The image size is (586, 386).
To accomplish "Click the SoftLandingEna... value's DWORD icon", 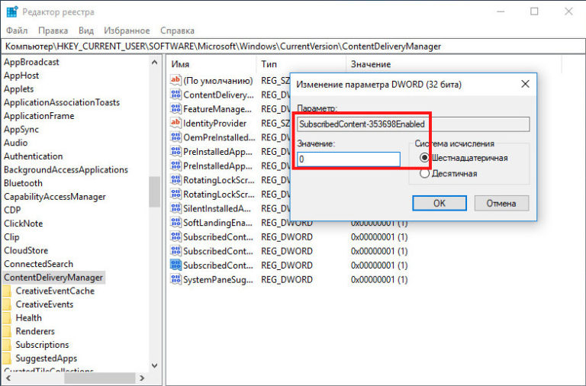I will 175,222.
